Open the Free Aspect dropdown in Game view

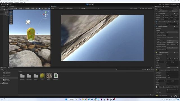pos(73,8)
